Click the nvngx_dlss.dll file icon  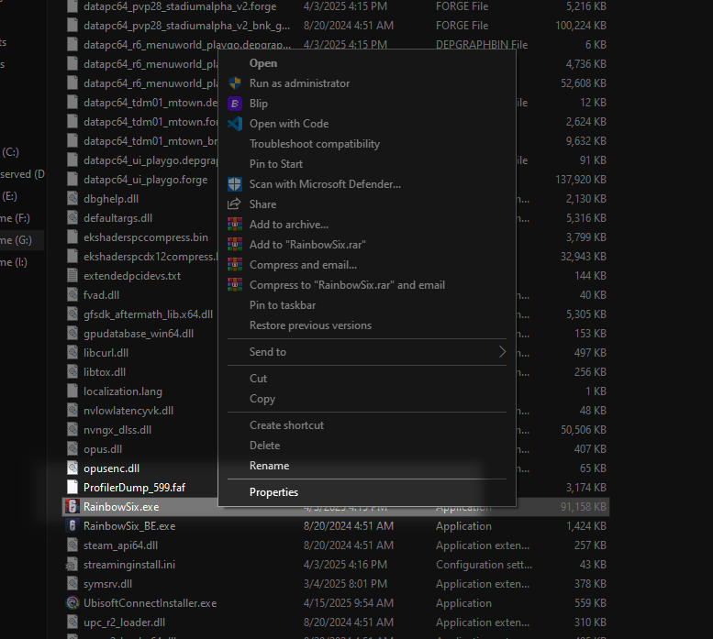click(x=72, y=430)
